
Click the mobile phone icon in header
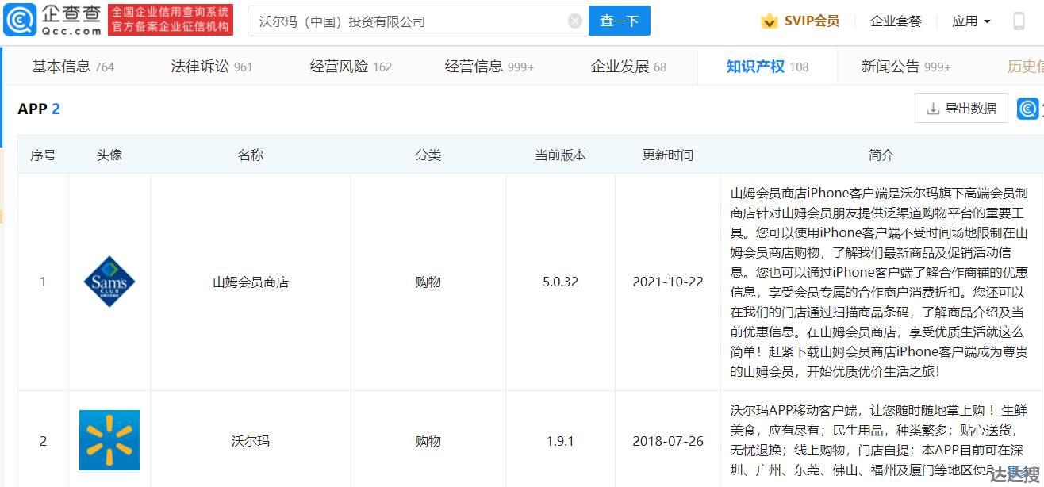tap(1019, 21)
